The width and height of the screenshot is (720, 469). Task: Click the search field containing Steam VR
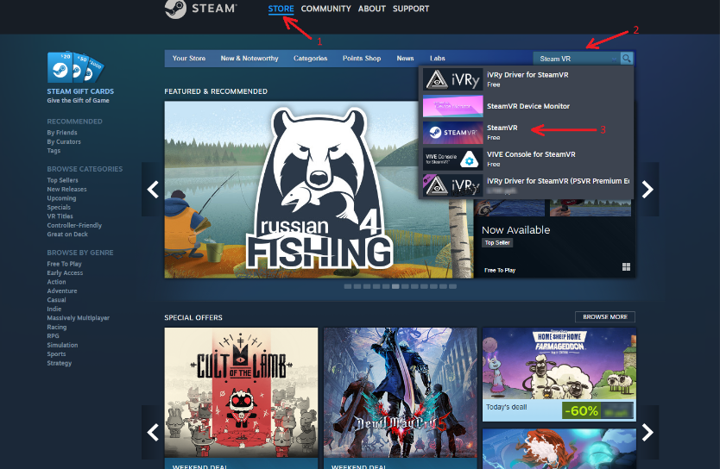coord(576,59)
